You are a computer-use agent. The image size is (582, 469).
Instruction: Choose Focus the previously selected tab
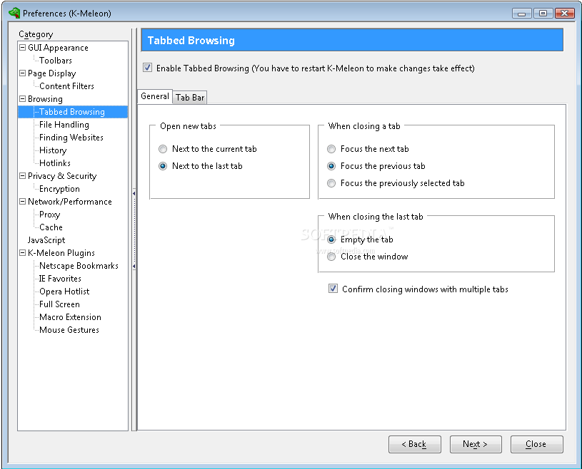coord(331,183)
